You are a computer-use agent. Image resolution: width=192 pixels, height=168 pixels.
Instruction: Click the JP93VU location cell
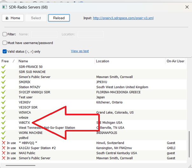click(102, 82)
